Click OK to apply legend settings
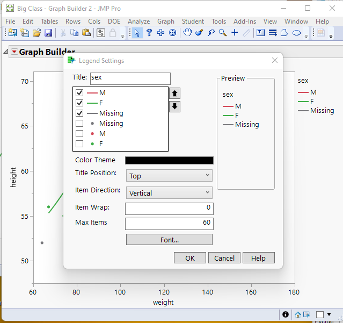The width and height of the screenshot is (343, 323). [x=190, y=258]
